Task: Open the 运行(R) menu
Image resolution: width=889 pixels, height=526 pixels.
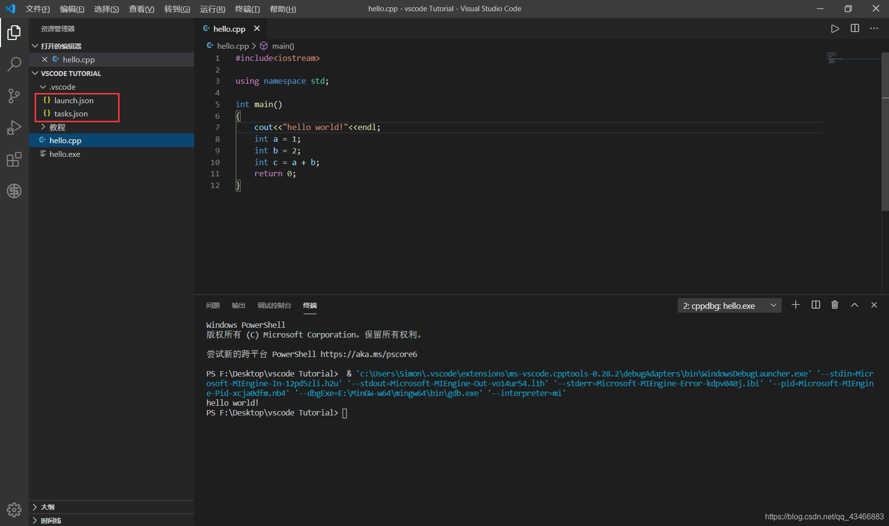Action: pyautogui.click(x=212, y=9)
